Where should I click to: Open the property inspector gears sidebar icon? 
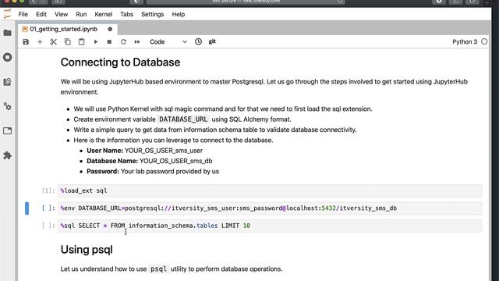tap(7, 106)
